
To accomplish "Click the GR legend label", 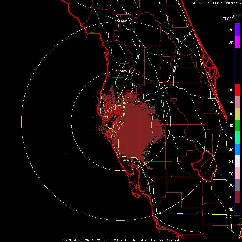I will (231, 102).
